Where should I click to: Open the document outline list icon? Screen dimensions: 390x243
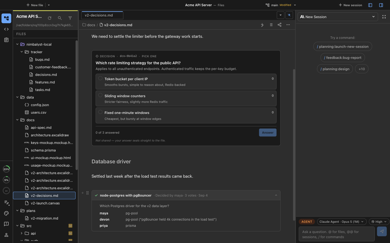pyautogui.click(x=271, y=25)
